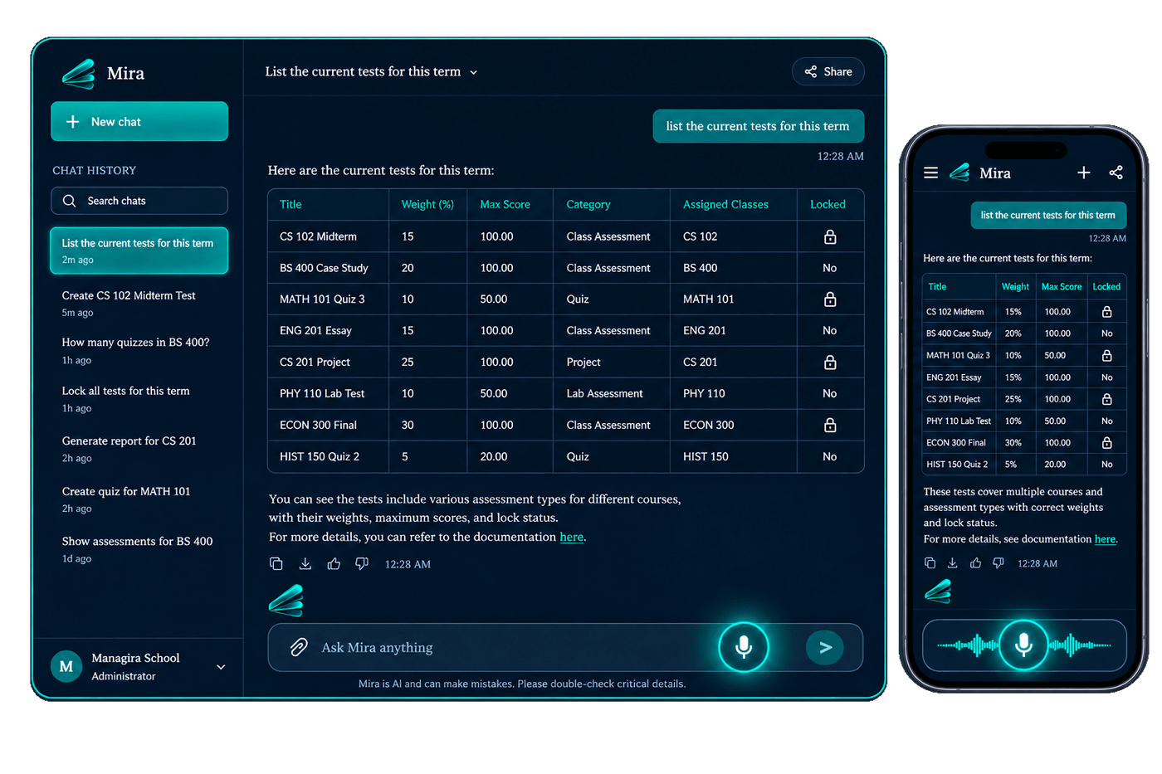1162x774 pixels.
Task: Click the Search chats field
Action: coord(139,201)
